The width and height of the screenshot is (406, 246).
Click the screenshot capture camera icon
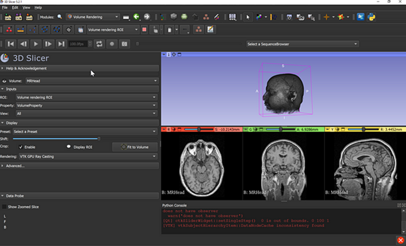tap(289, 17)
